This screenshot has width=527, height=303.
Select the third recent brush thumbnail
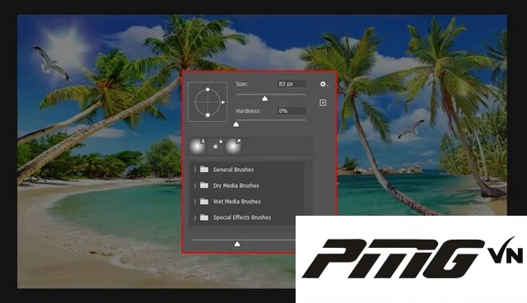click(x=234, y=147)
